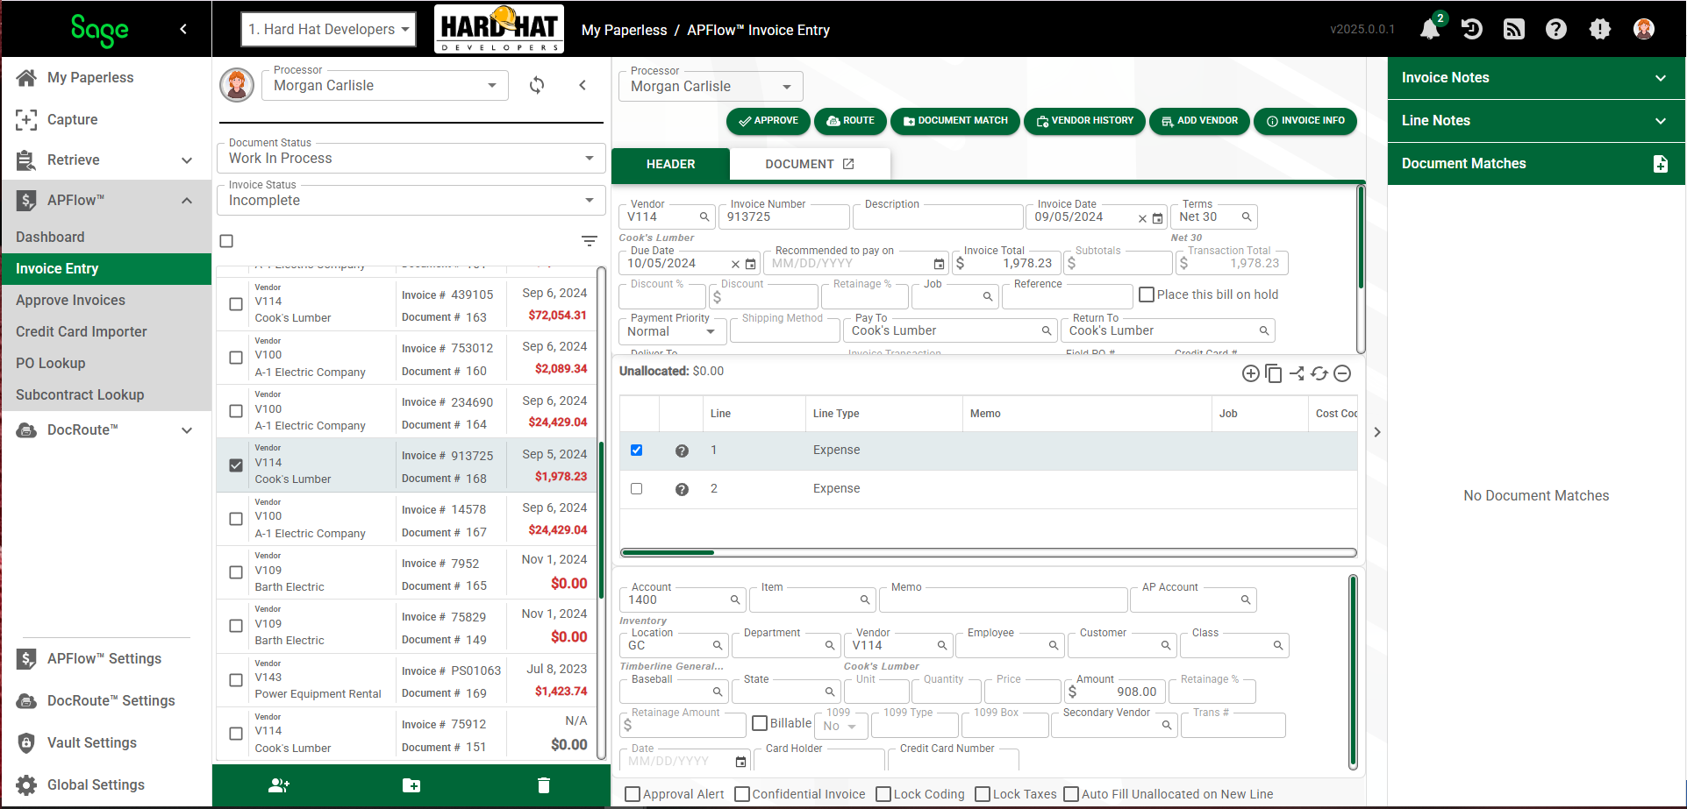Open the Account 1400 lookup magnifier
The width and height of the screenshot is (1687, 809).
pos(735,600)
